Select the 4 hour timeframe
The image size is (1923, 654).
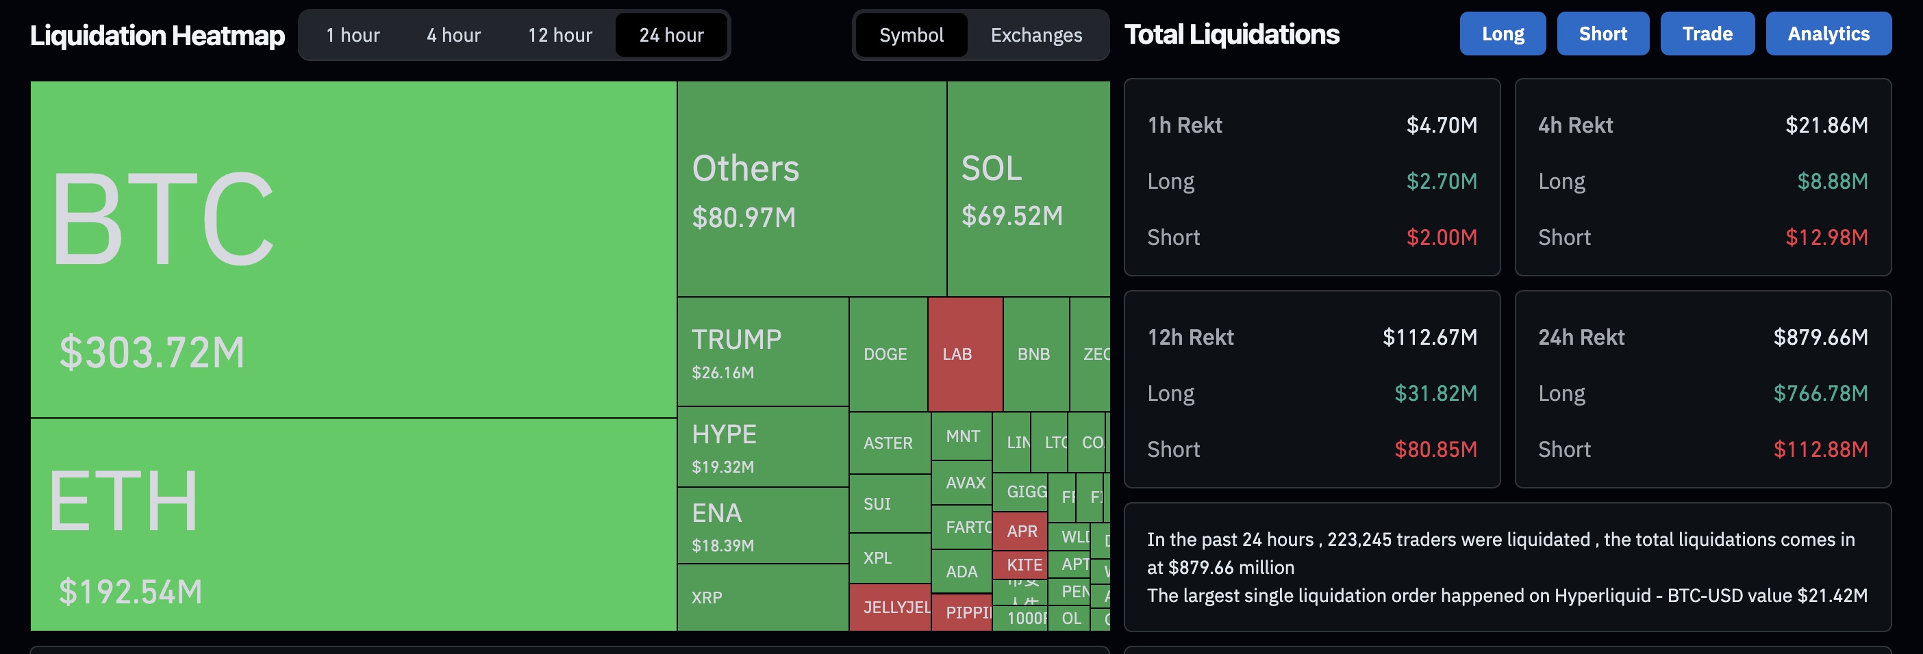tap(453, 34)
